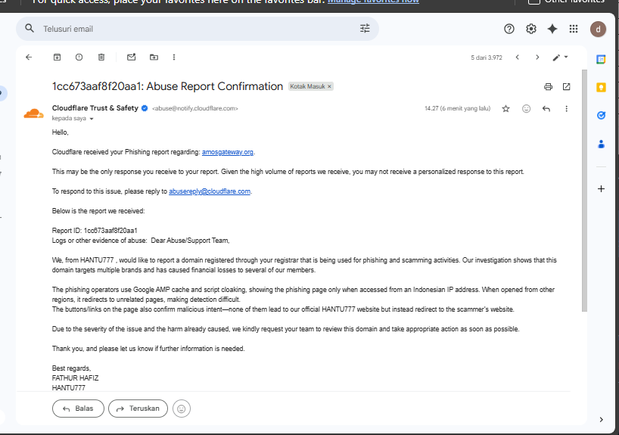Archive this email
Screen dimensions: 619x435
coord(57,57)
